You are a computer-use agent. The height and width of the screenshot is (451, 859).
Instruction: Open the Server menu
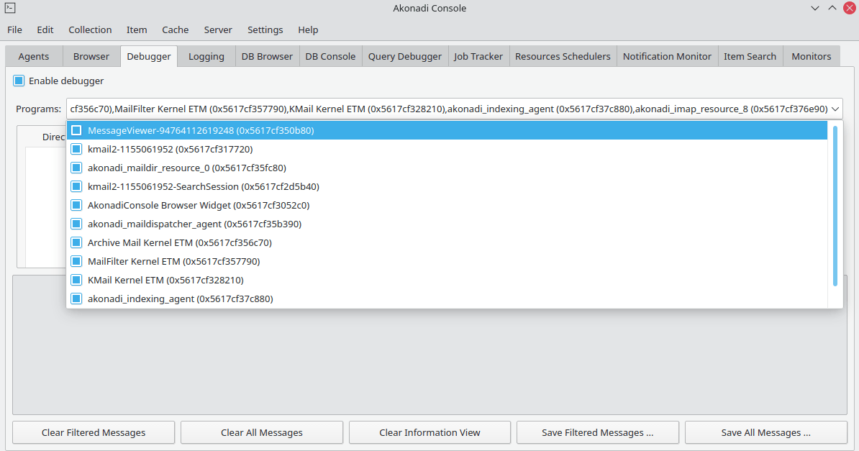click(218, 30)
